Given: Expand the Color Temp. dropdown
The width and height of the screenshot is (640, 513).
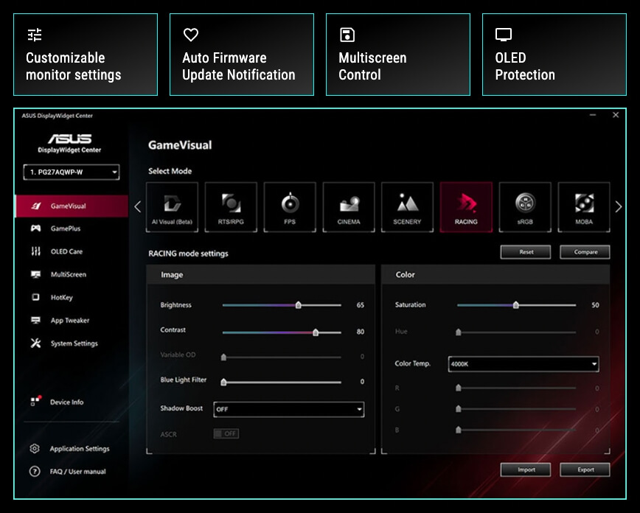Looking at the screenshot, I should (x=523, y=363).
